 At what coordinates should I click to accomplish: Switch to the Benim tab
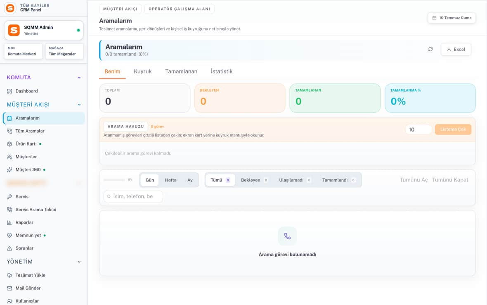(112, 71)
